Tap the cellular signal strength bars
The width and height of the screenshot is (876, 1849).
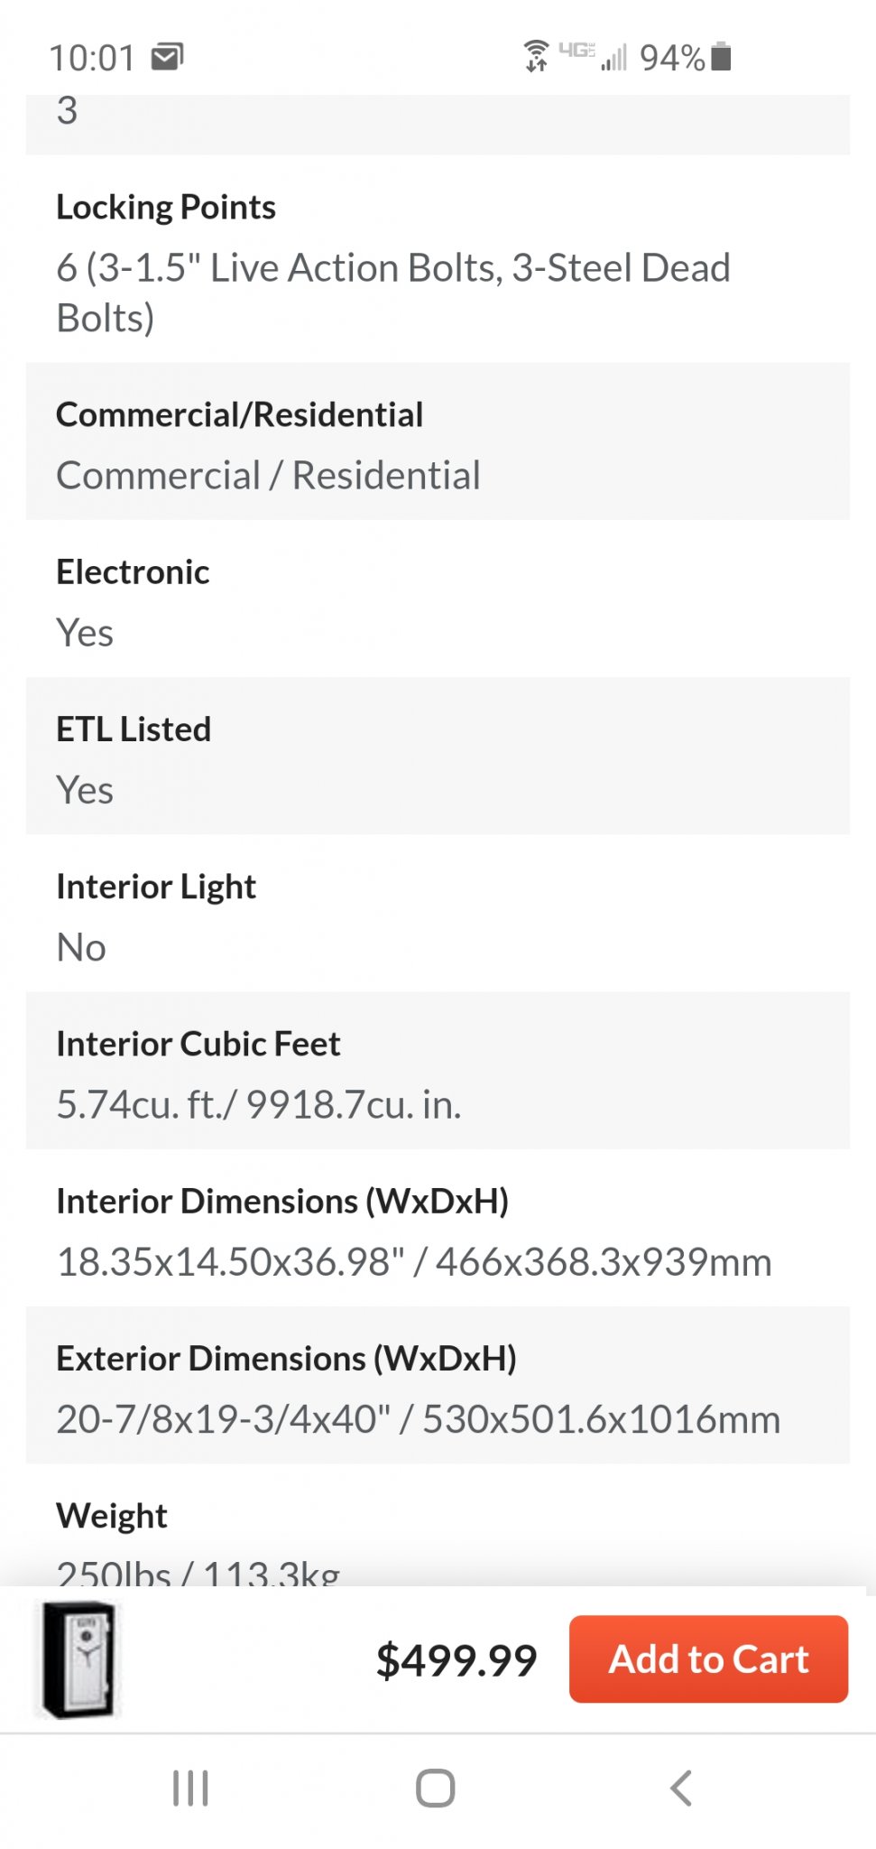pos(614,59)
